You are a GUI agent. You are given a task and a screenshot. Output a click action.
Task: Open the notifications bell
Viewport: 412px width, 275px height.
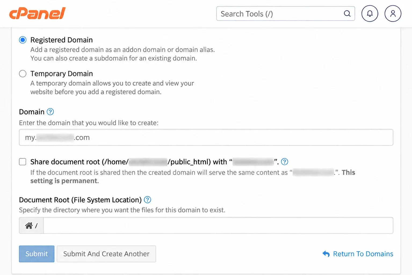click(x=370, y=13)
